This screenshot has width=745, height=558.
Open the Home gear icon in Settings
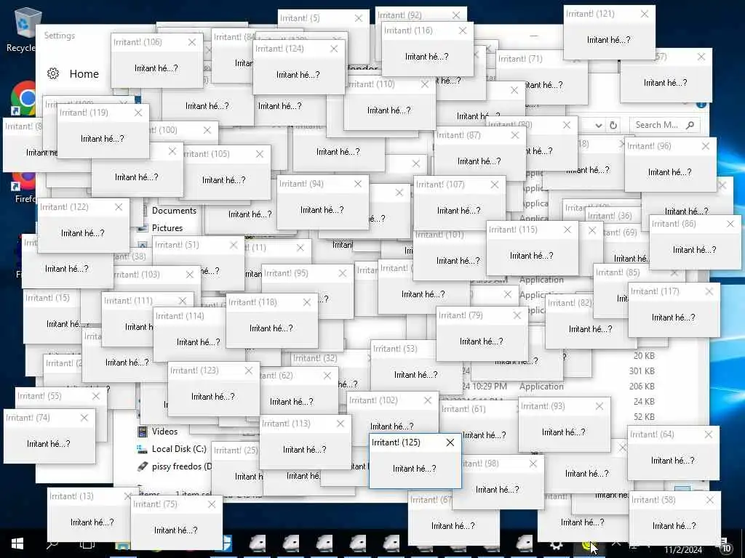click(53, 73)
